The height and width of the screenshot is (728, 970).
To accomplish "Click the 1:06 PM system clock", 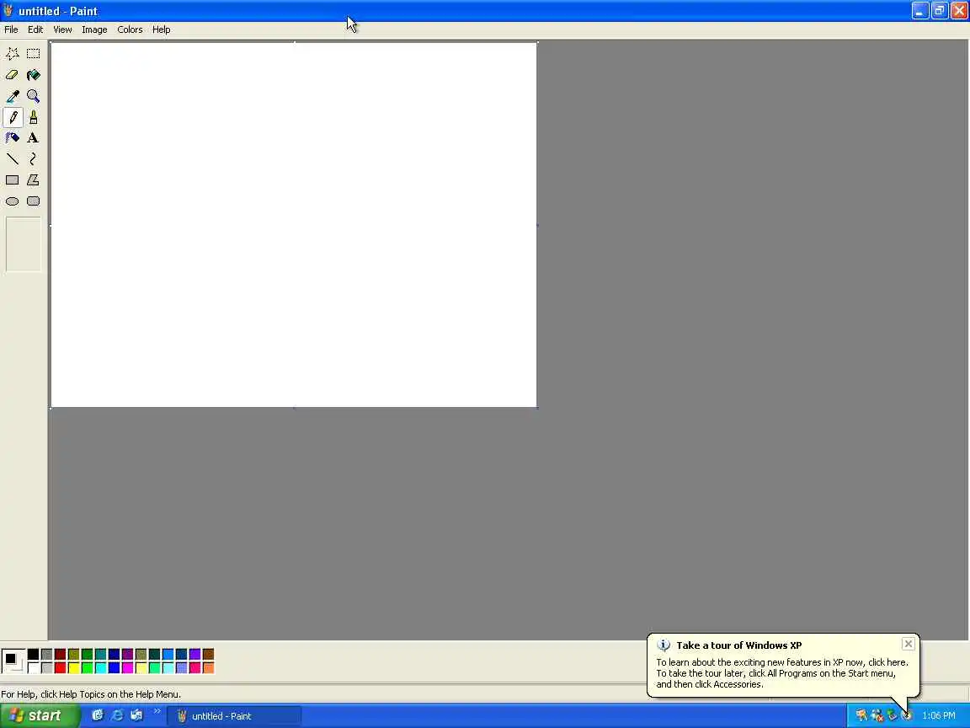I will tap(939, 715).
